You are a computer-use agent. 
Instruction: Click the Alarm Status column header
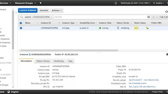[140, 23]
